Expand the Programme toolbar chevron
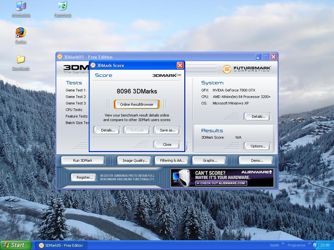 tap(309, 243)
